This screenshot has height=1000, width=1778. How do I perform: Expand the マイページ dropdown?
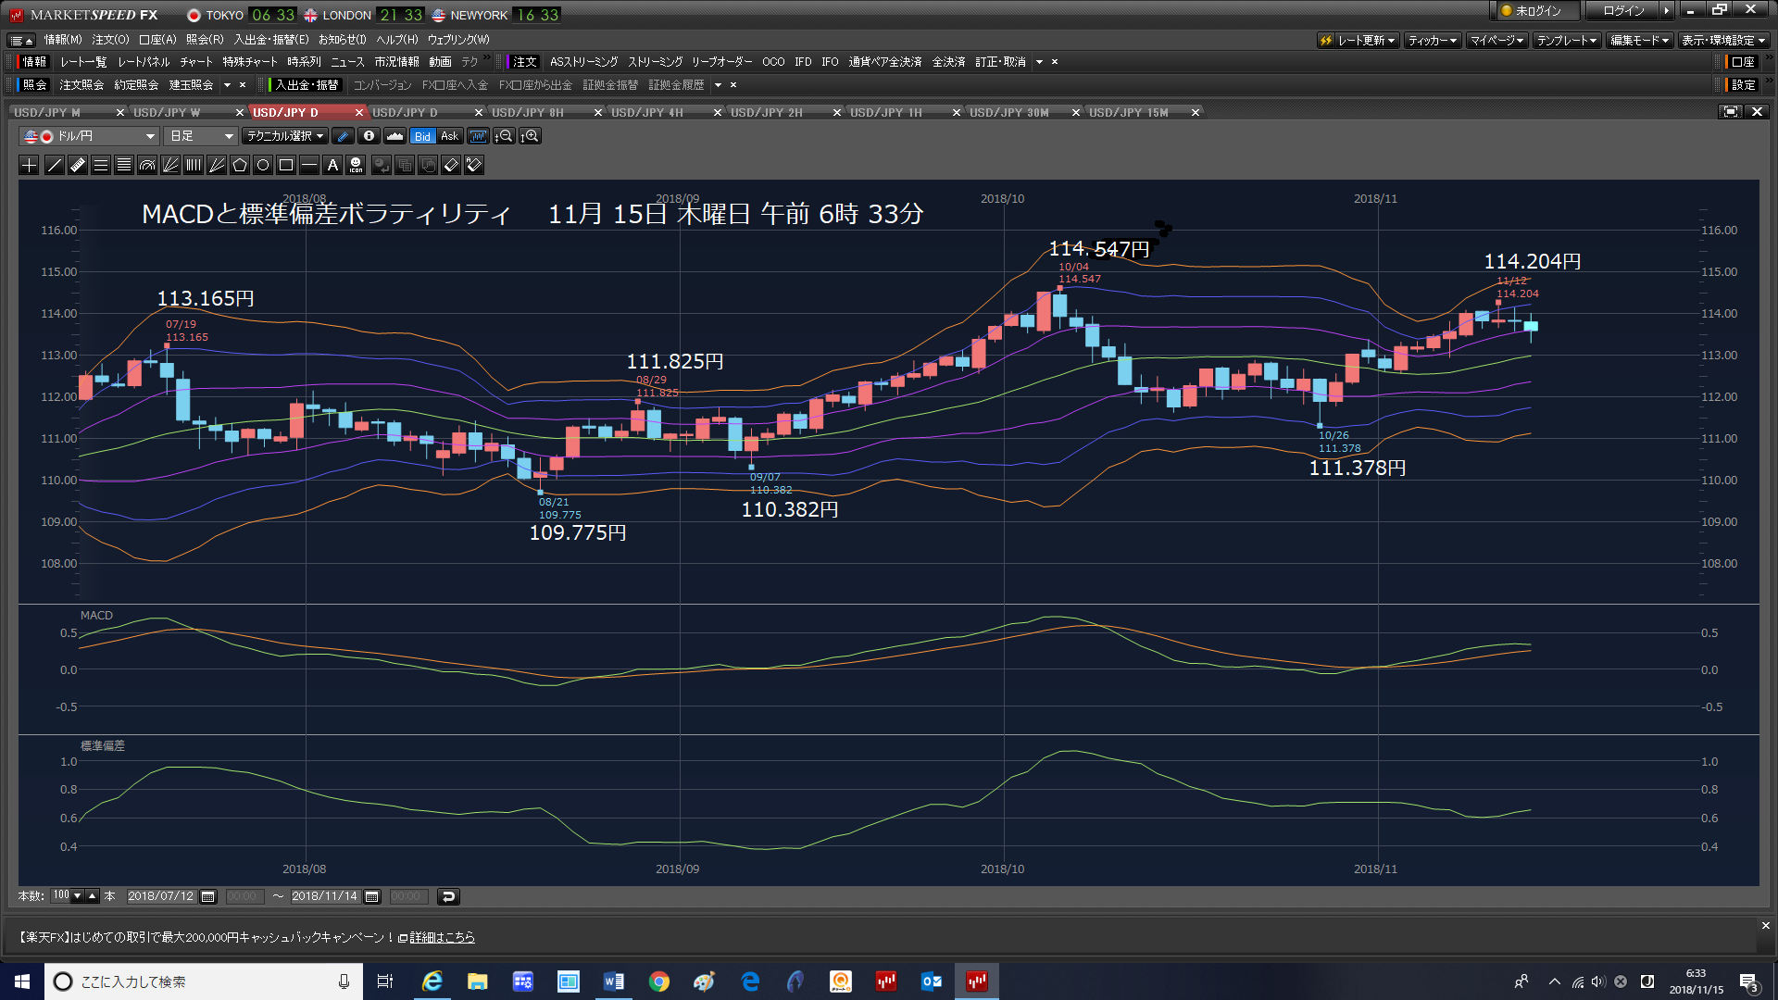(1496, 41)
